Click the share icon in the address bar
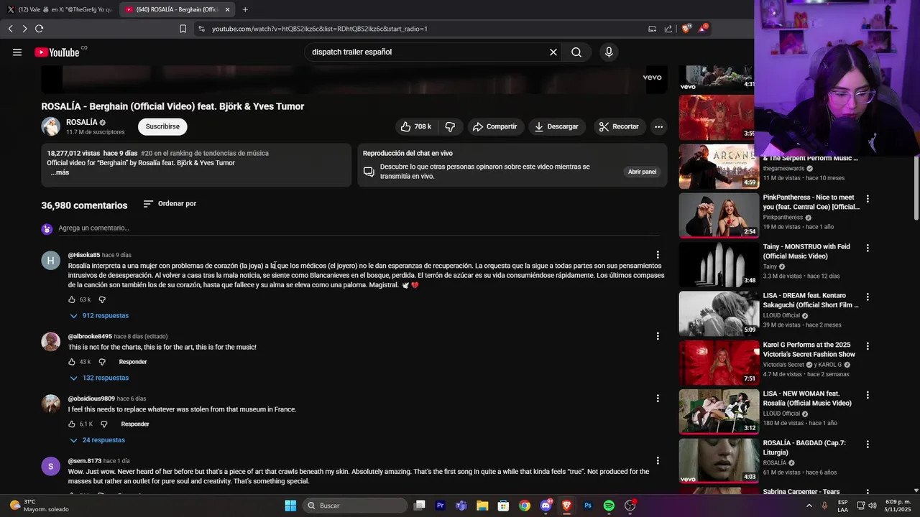This screenshot has width=920, height=517. click(x=668, y=29)
